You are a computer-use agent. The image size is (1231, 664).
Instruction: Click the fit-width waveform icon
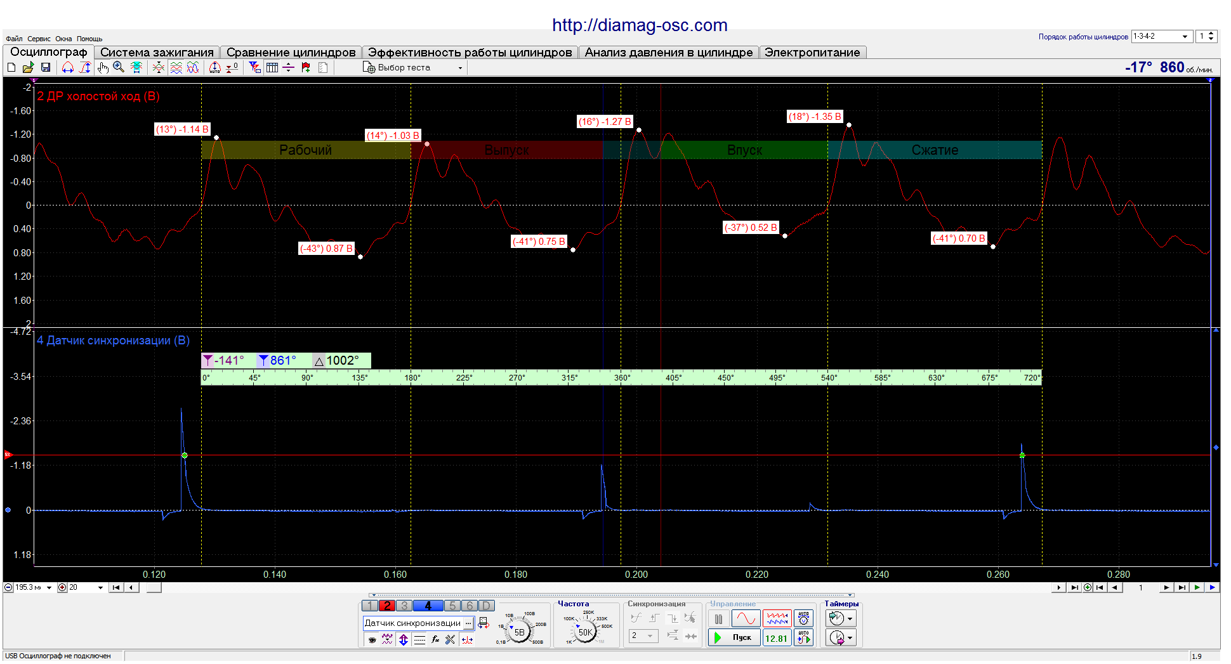coord(136,67)
